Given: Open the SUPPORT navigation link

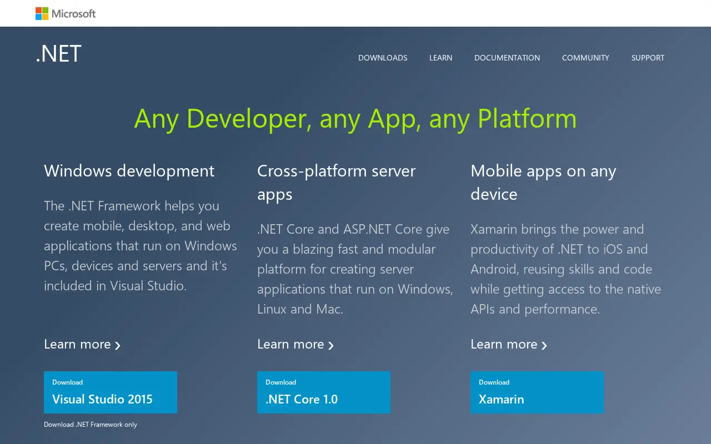Looking at the screenshot, I should [x=648, y=58].
